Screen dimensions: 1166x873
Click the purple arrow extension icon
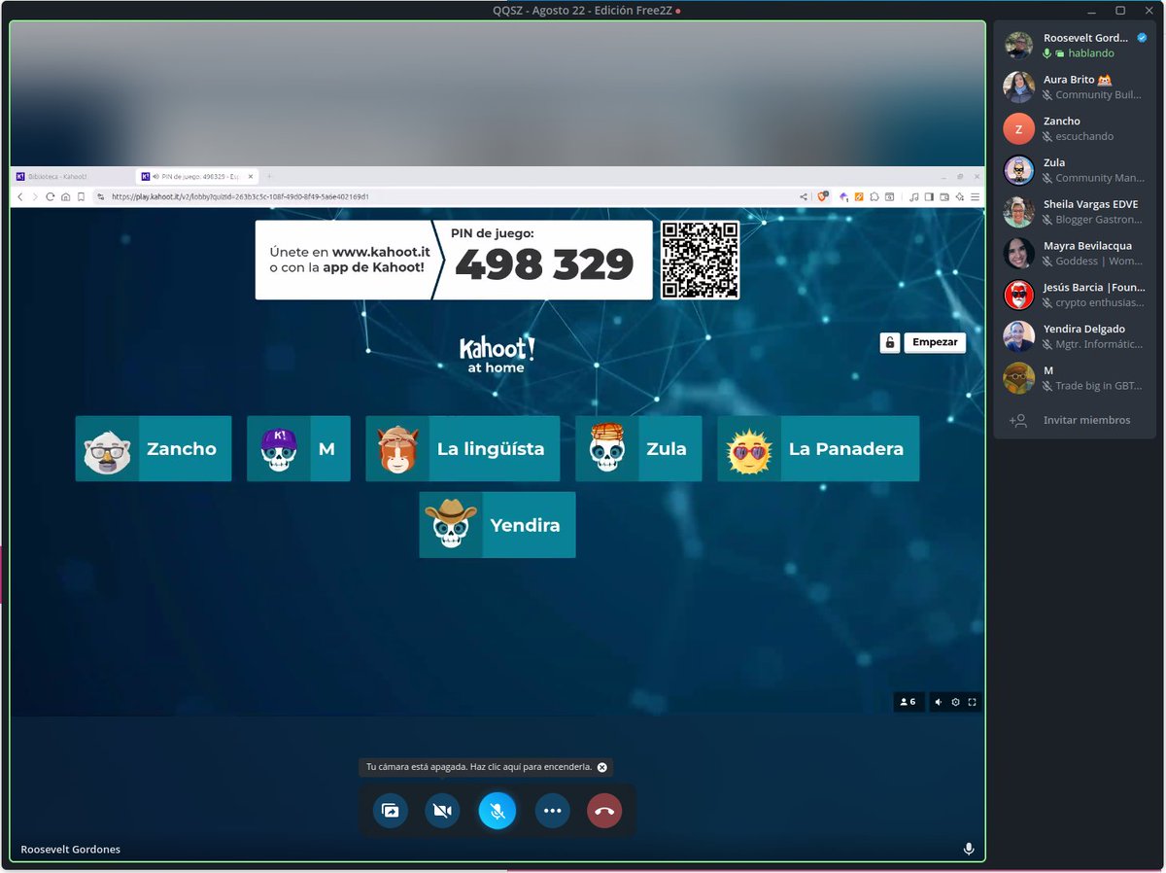click(843, 196)
